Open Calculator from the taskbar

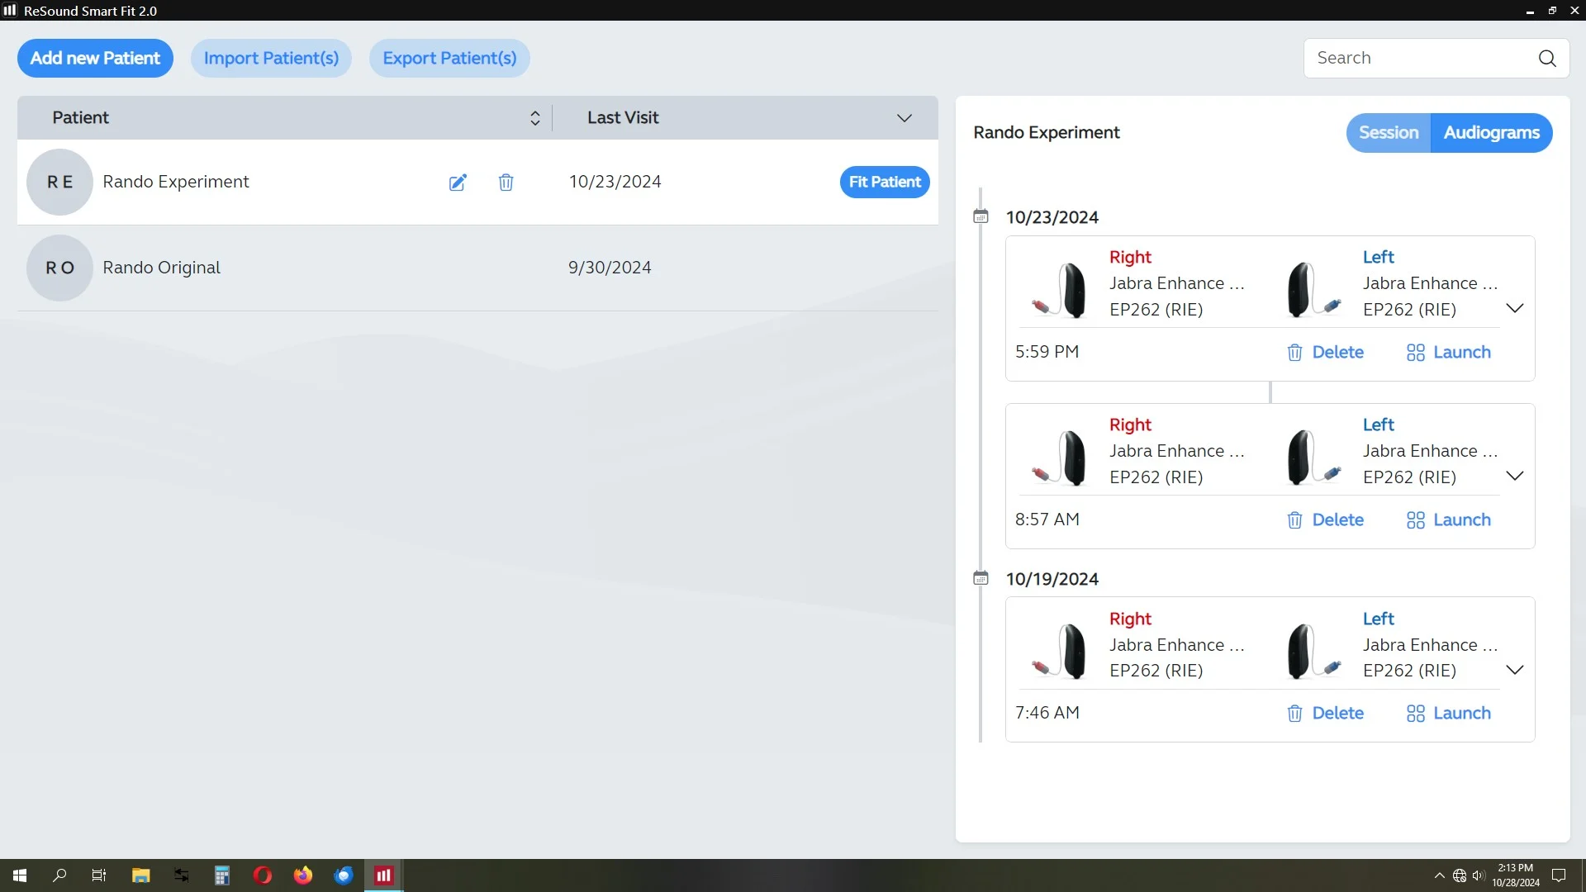222,875
